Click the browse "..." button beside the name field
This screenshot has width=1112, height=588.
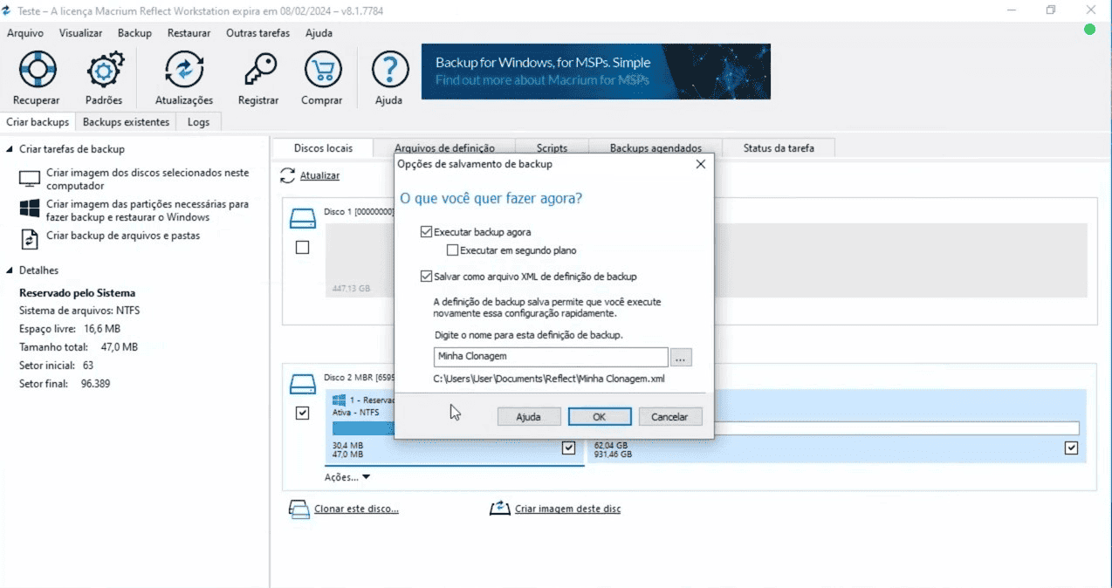pyautogui.click(x=682, y=357)
